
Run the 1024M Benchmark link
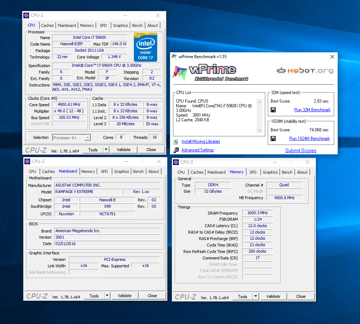coord(309,138)
